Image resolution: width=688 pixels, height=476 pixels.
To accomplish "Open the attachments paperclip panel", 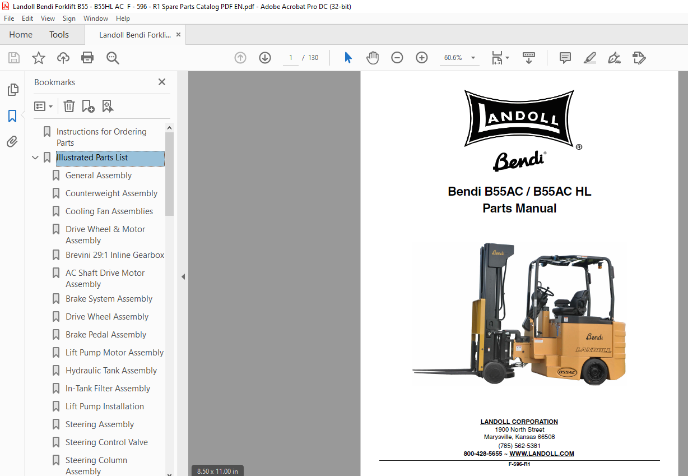I will pyautogui.click(x=12, y=142).
